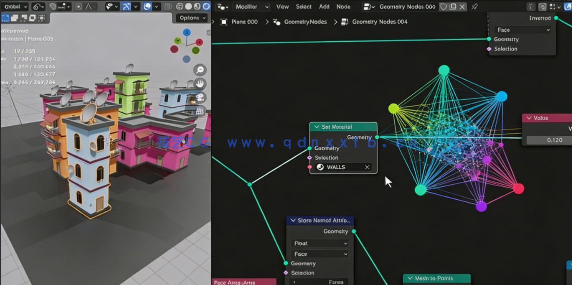572x285 pixels.
Task: Open the viewport Options dropdown
Action: [x=192, y=18]
